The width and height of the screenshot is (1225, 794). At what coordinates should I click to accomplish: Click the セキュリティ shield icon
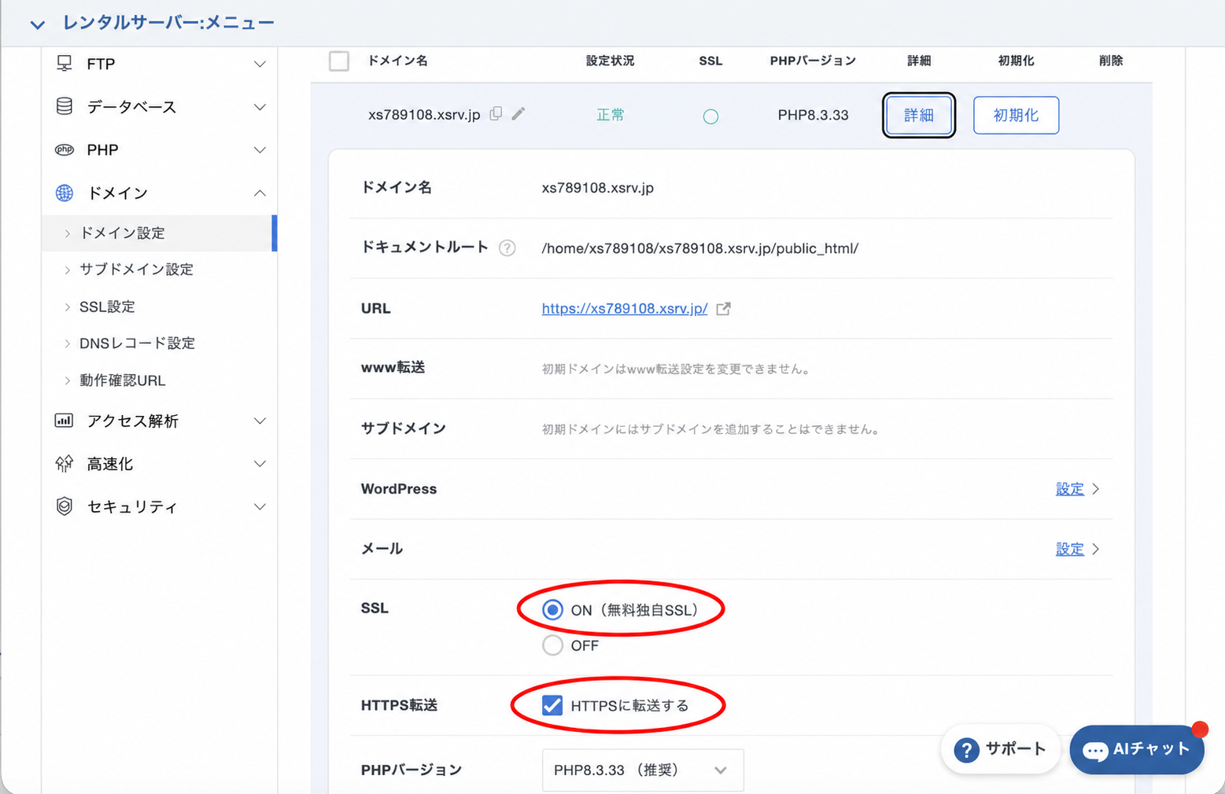tap(65, 506)
